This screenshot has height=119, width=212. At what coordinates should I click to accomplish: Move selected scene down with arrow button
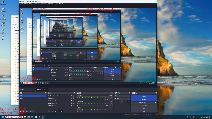33,111
